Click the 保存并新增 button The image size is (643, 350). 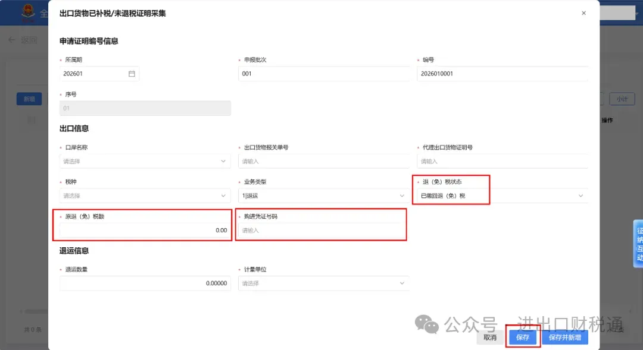pos(564,338)
